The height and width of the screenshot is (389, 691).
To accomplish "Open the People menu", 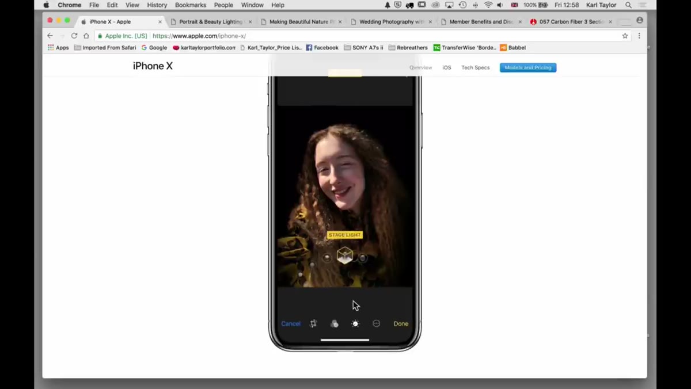I will click(x=223, y=5).
